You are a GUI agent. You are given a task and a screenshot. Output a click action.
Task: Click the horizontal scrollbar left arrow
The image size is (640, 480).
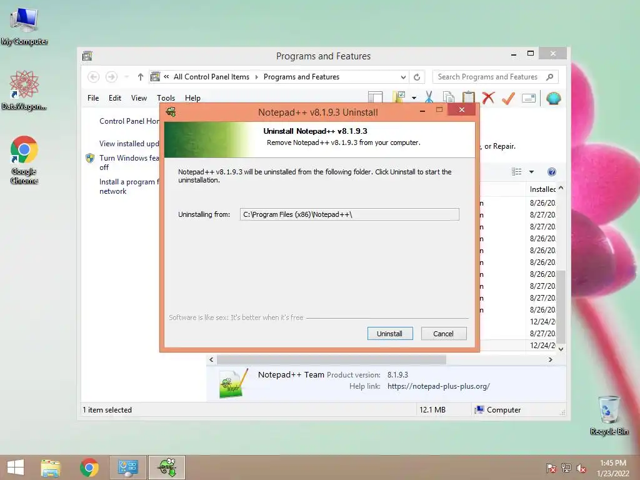[x=211, y=359]
